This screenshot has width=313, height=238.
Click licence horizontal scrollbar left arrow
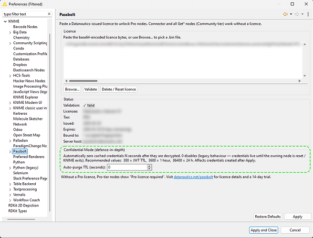(66, 81)
